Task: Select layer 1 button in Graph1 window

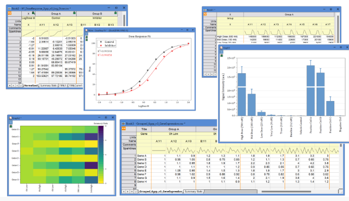Action: click(222, 52)
